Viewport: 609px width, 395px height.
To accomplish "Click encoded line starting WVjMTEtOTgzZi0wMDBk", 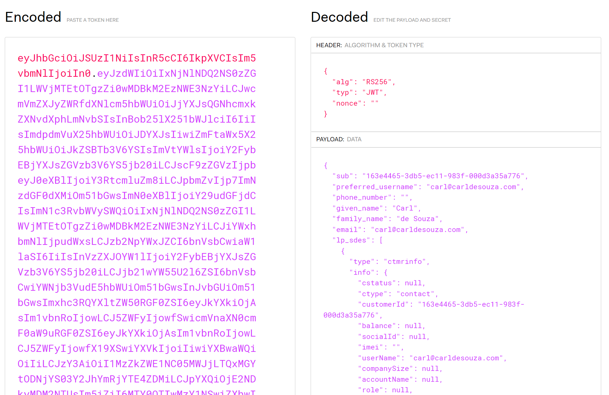I will point(137,226).
